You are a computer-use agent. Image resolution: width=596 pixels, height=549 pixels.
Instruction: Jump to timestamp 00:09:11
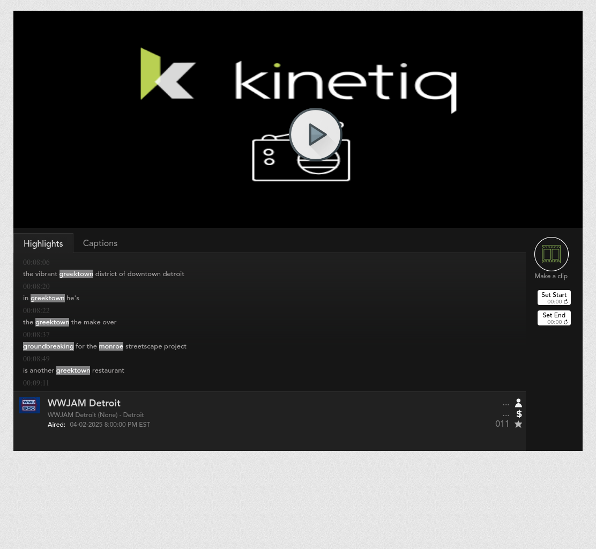click(36, 383)
